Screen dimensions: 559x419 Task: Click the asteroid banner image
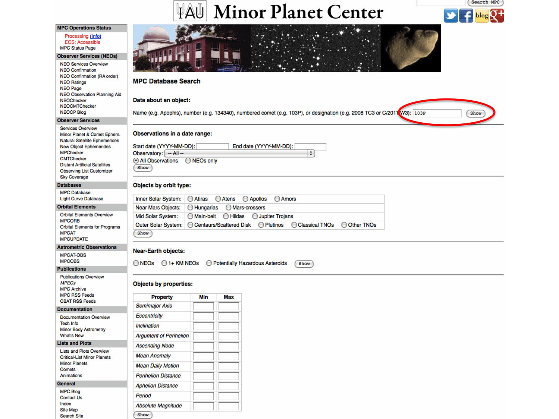coord(411,48)
